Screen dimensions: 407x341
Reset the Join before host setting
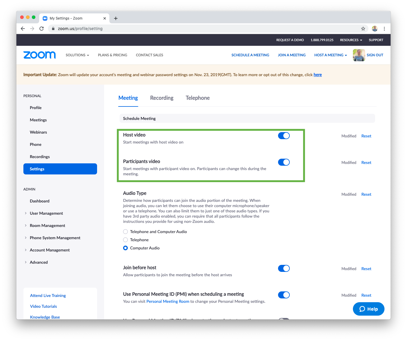(x=366, y=269)
